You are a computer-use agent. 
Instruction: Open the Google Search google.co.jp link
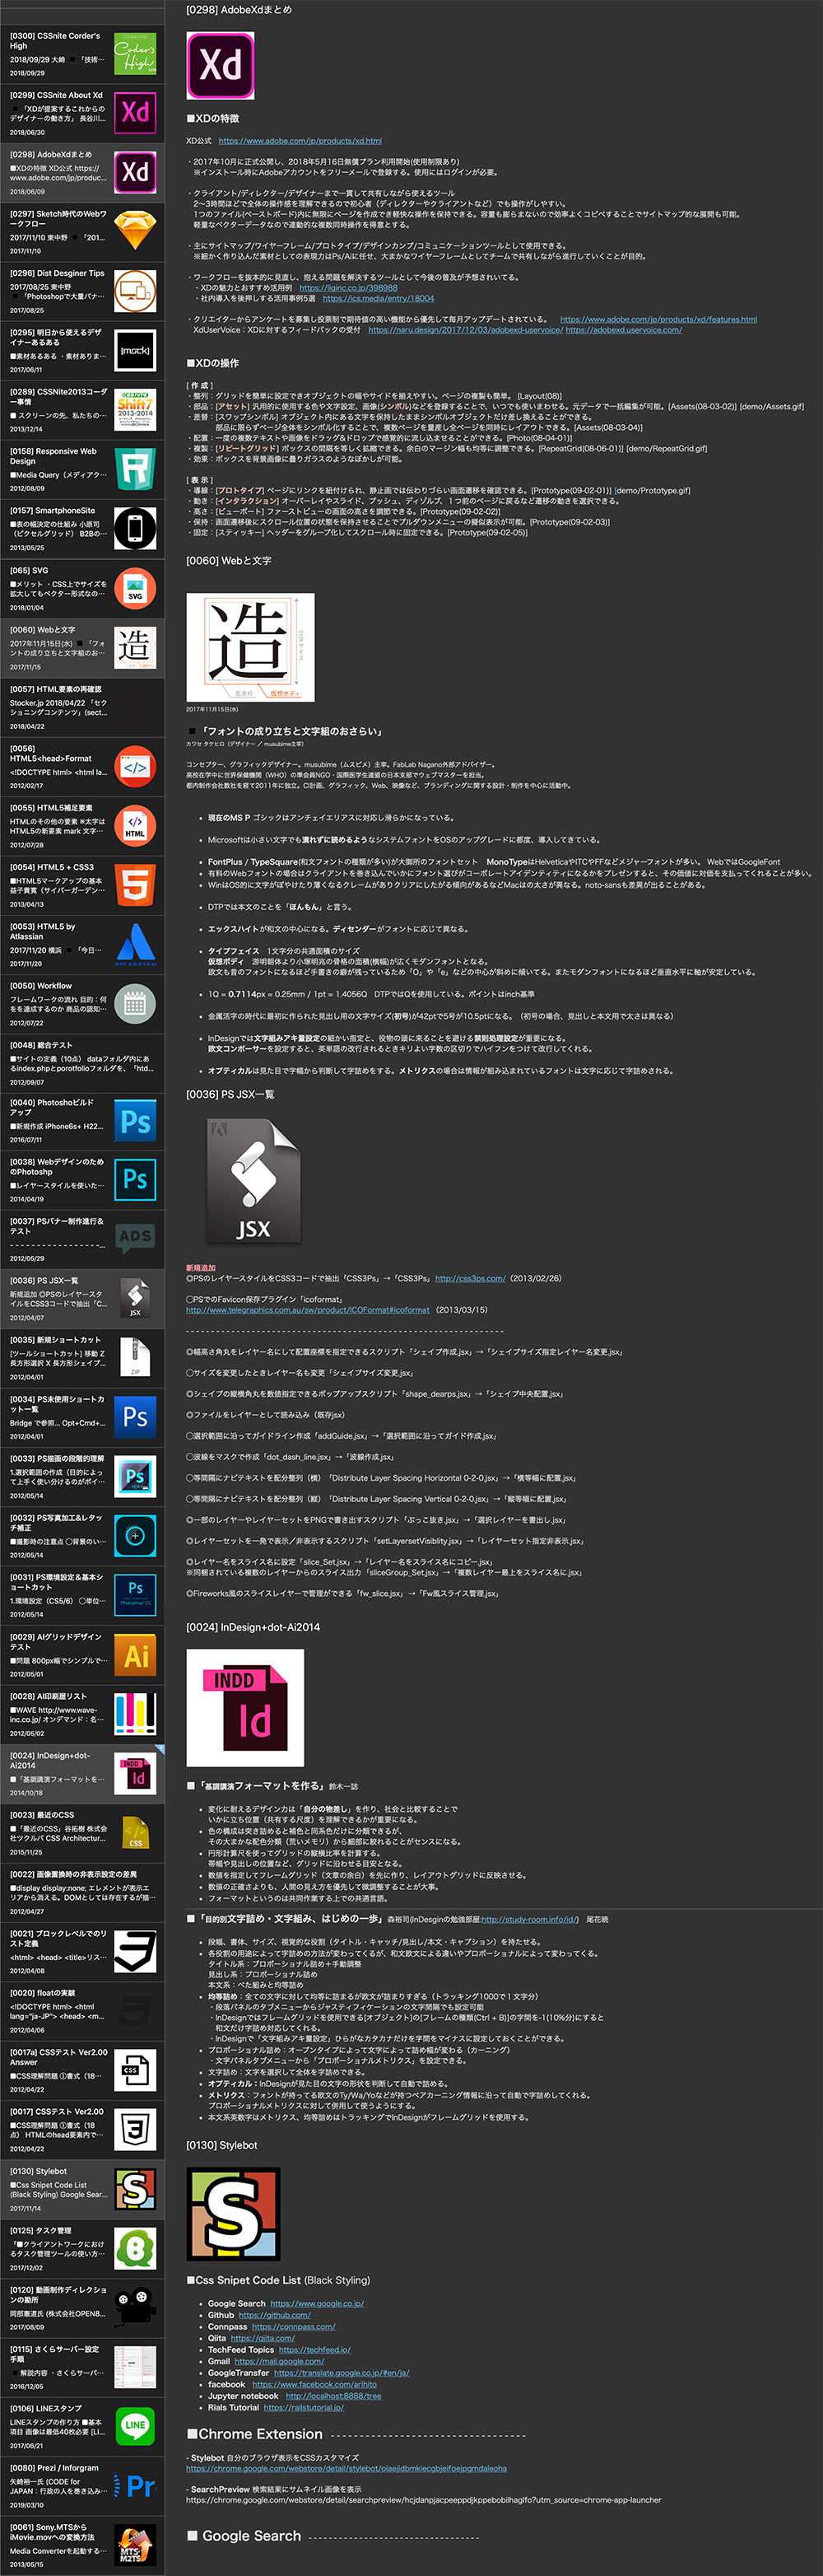point(317,2304)
